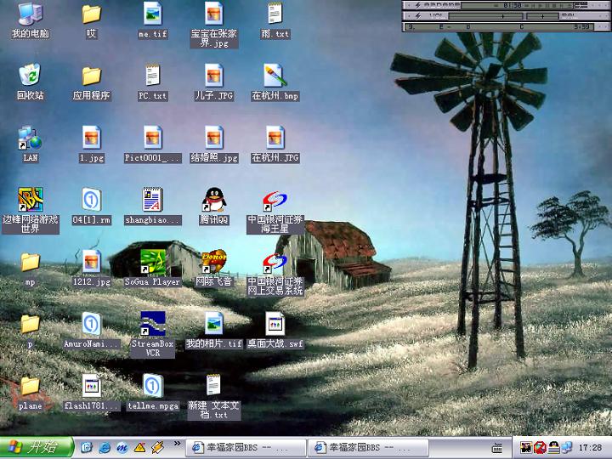Click the yellow triangle quick launch icon
The width and height of the screenshot is (612, 459).
[x=139, y=447]
